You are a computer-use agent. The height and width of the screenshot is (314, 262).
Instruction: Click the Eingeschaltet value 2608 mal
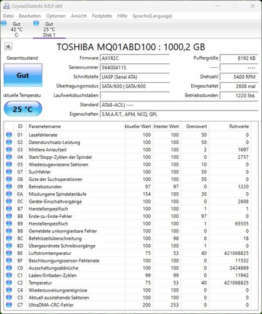click(239, 86)
